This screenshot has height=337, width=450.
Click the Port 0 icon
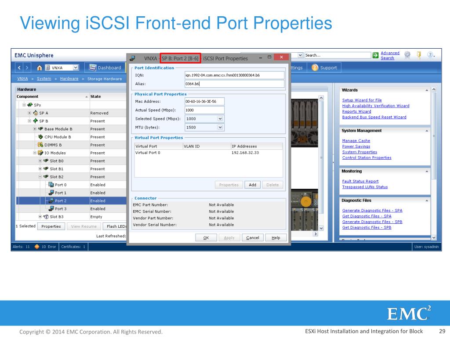point(51,185)
